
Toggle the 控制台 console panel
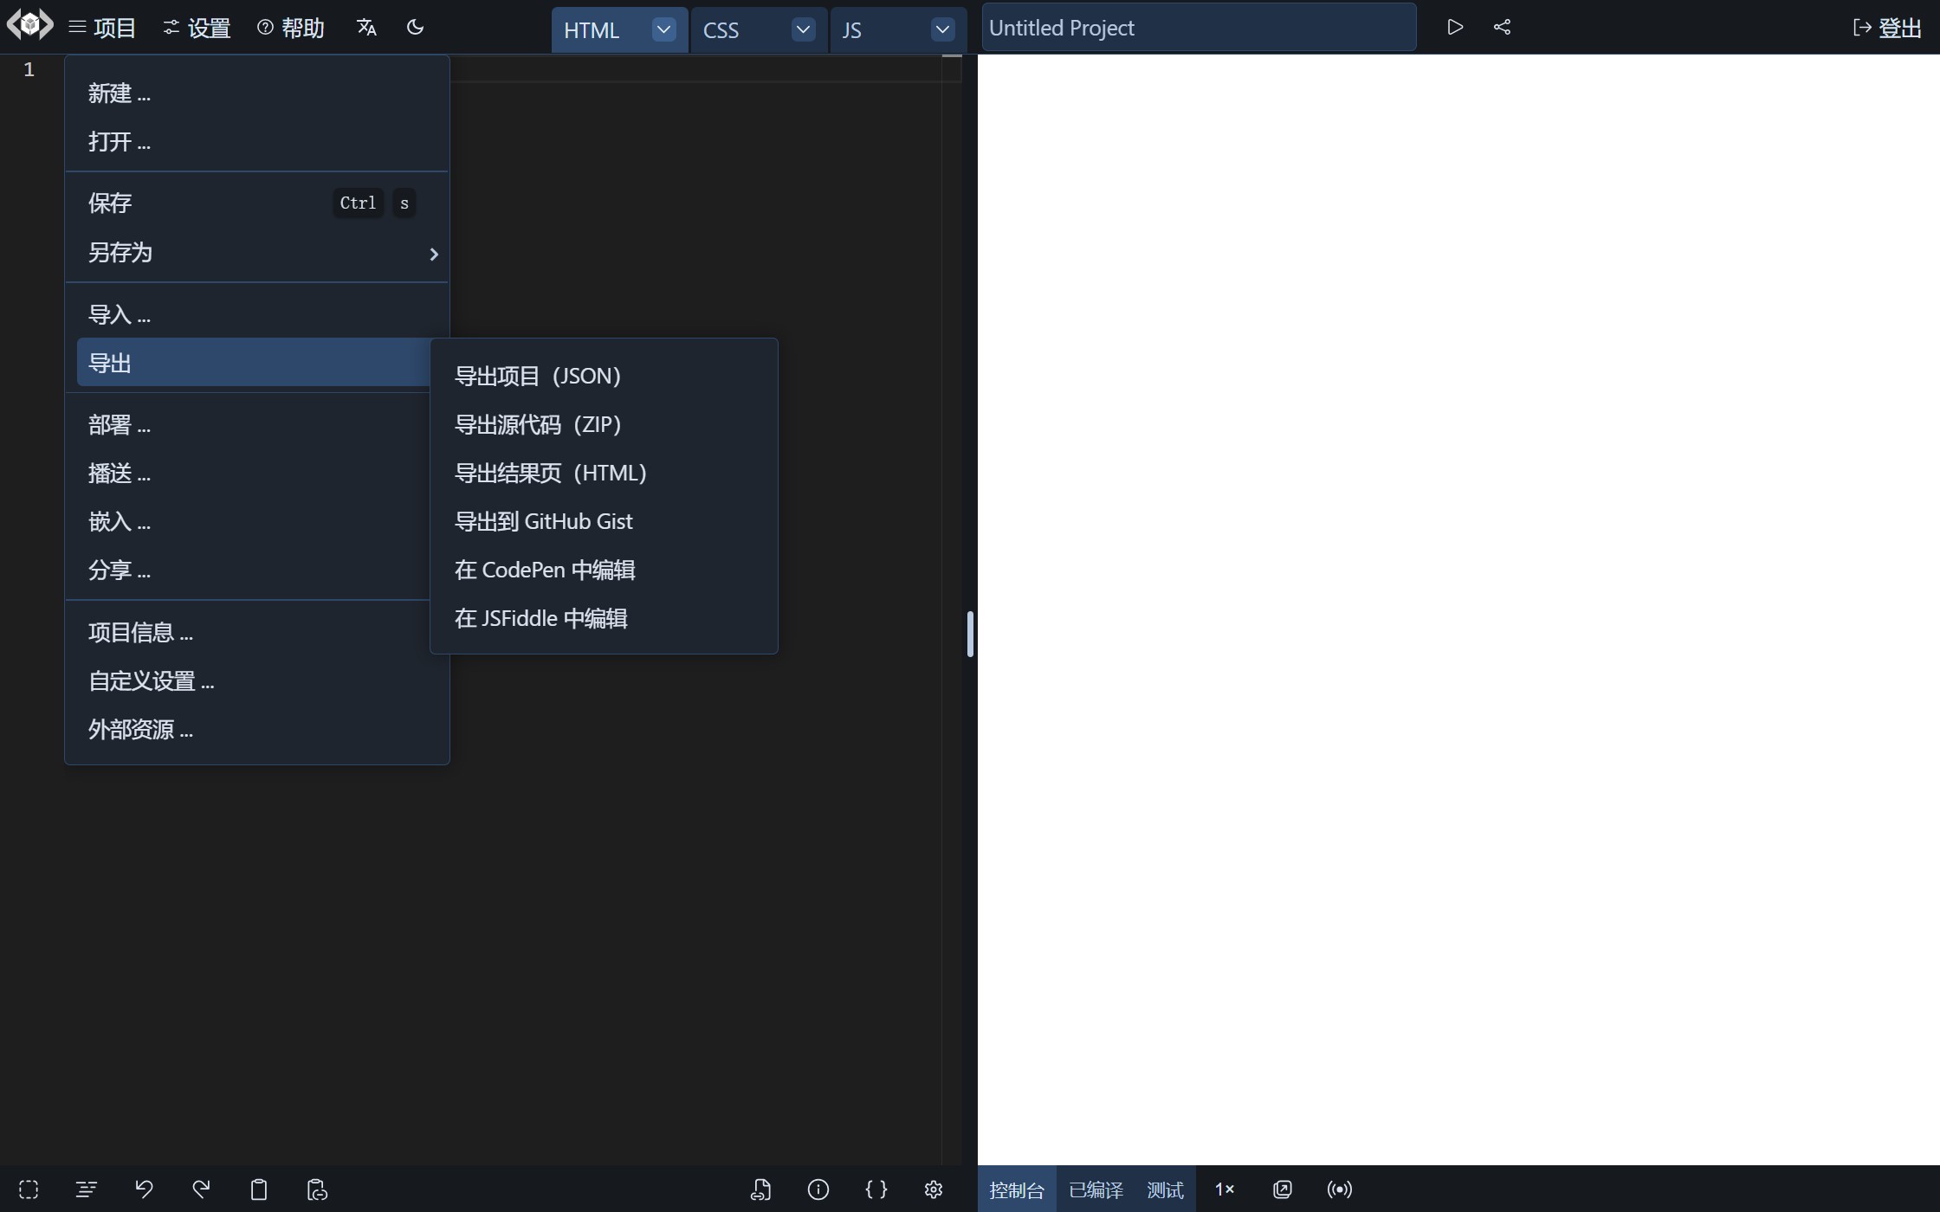tap(1017, 1189)
